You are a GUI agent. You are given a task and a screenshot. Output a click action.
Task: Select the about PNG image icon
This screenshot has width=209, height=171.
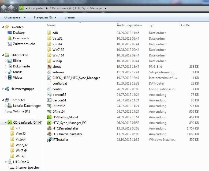click(x=49, y=67)
